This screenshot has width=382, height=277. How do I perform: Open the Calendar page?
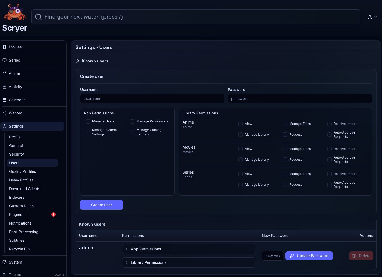pos(33,100)
